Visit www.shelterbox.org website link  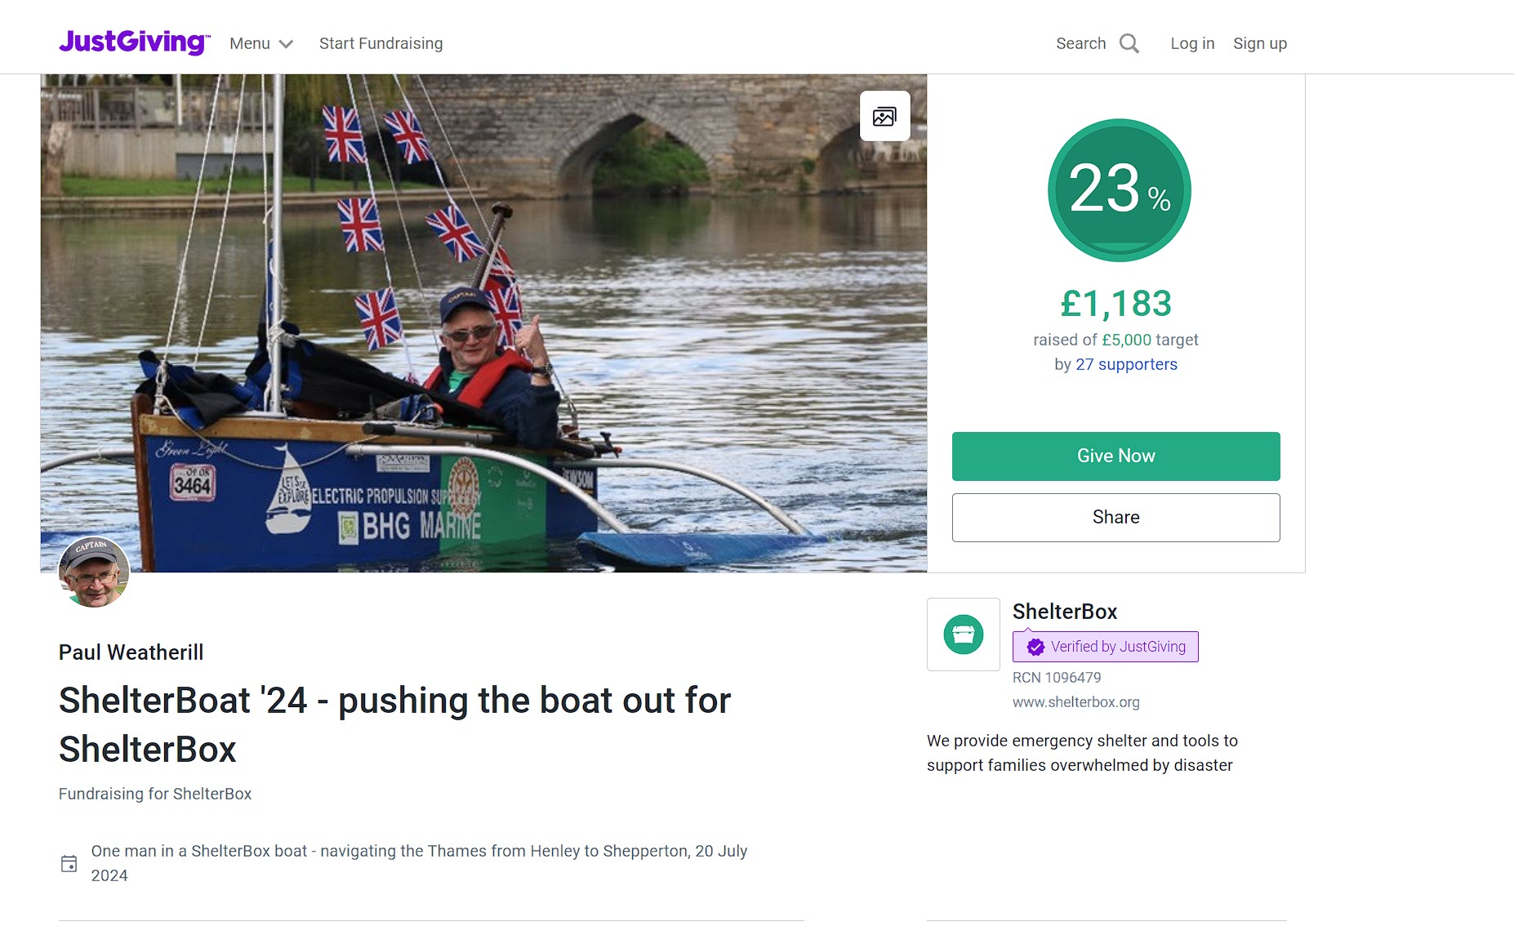pos(1075,702)
